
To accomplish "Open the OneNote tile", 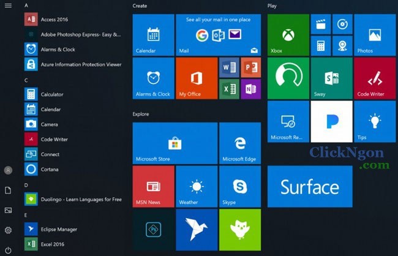I will point(251,89).
